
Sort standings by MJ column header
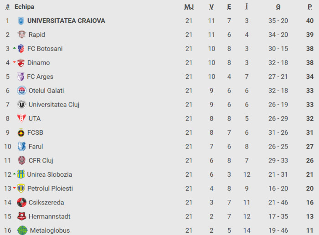click(189, 7)
